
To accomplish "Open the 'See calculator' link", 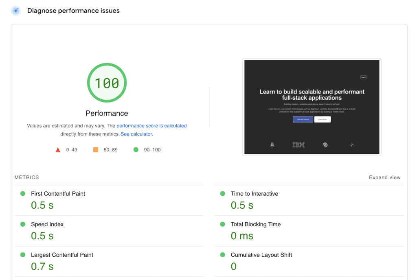I will coord(136,134).
